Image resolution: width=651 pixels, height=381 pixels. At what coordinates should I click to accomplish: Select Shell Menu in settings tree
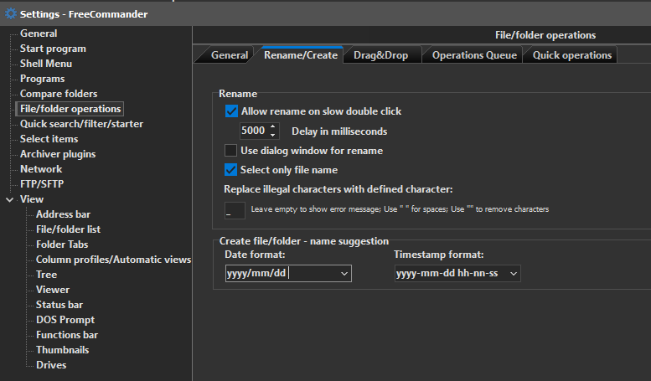tap(46, 64)
